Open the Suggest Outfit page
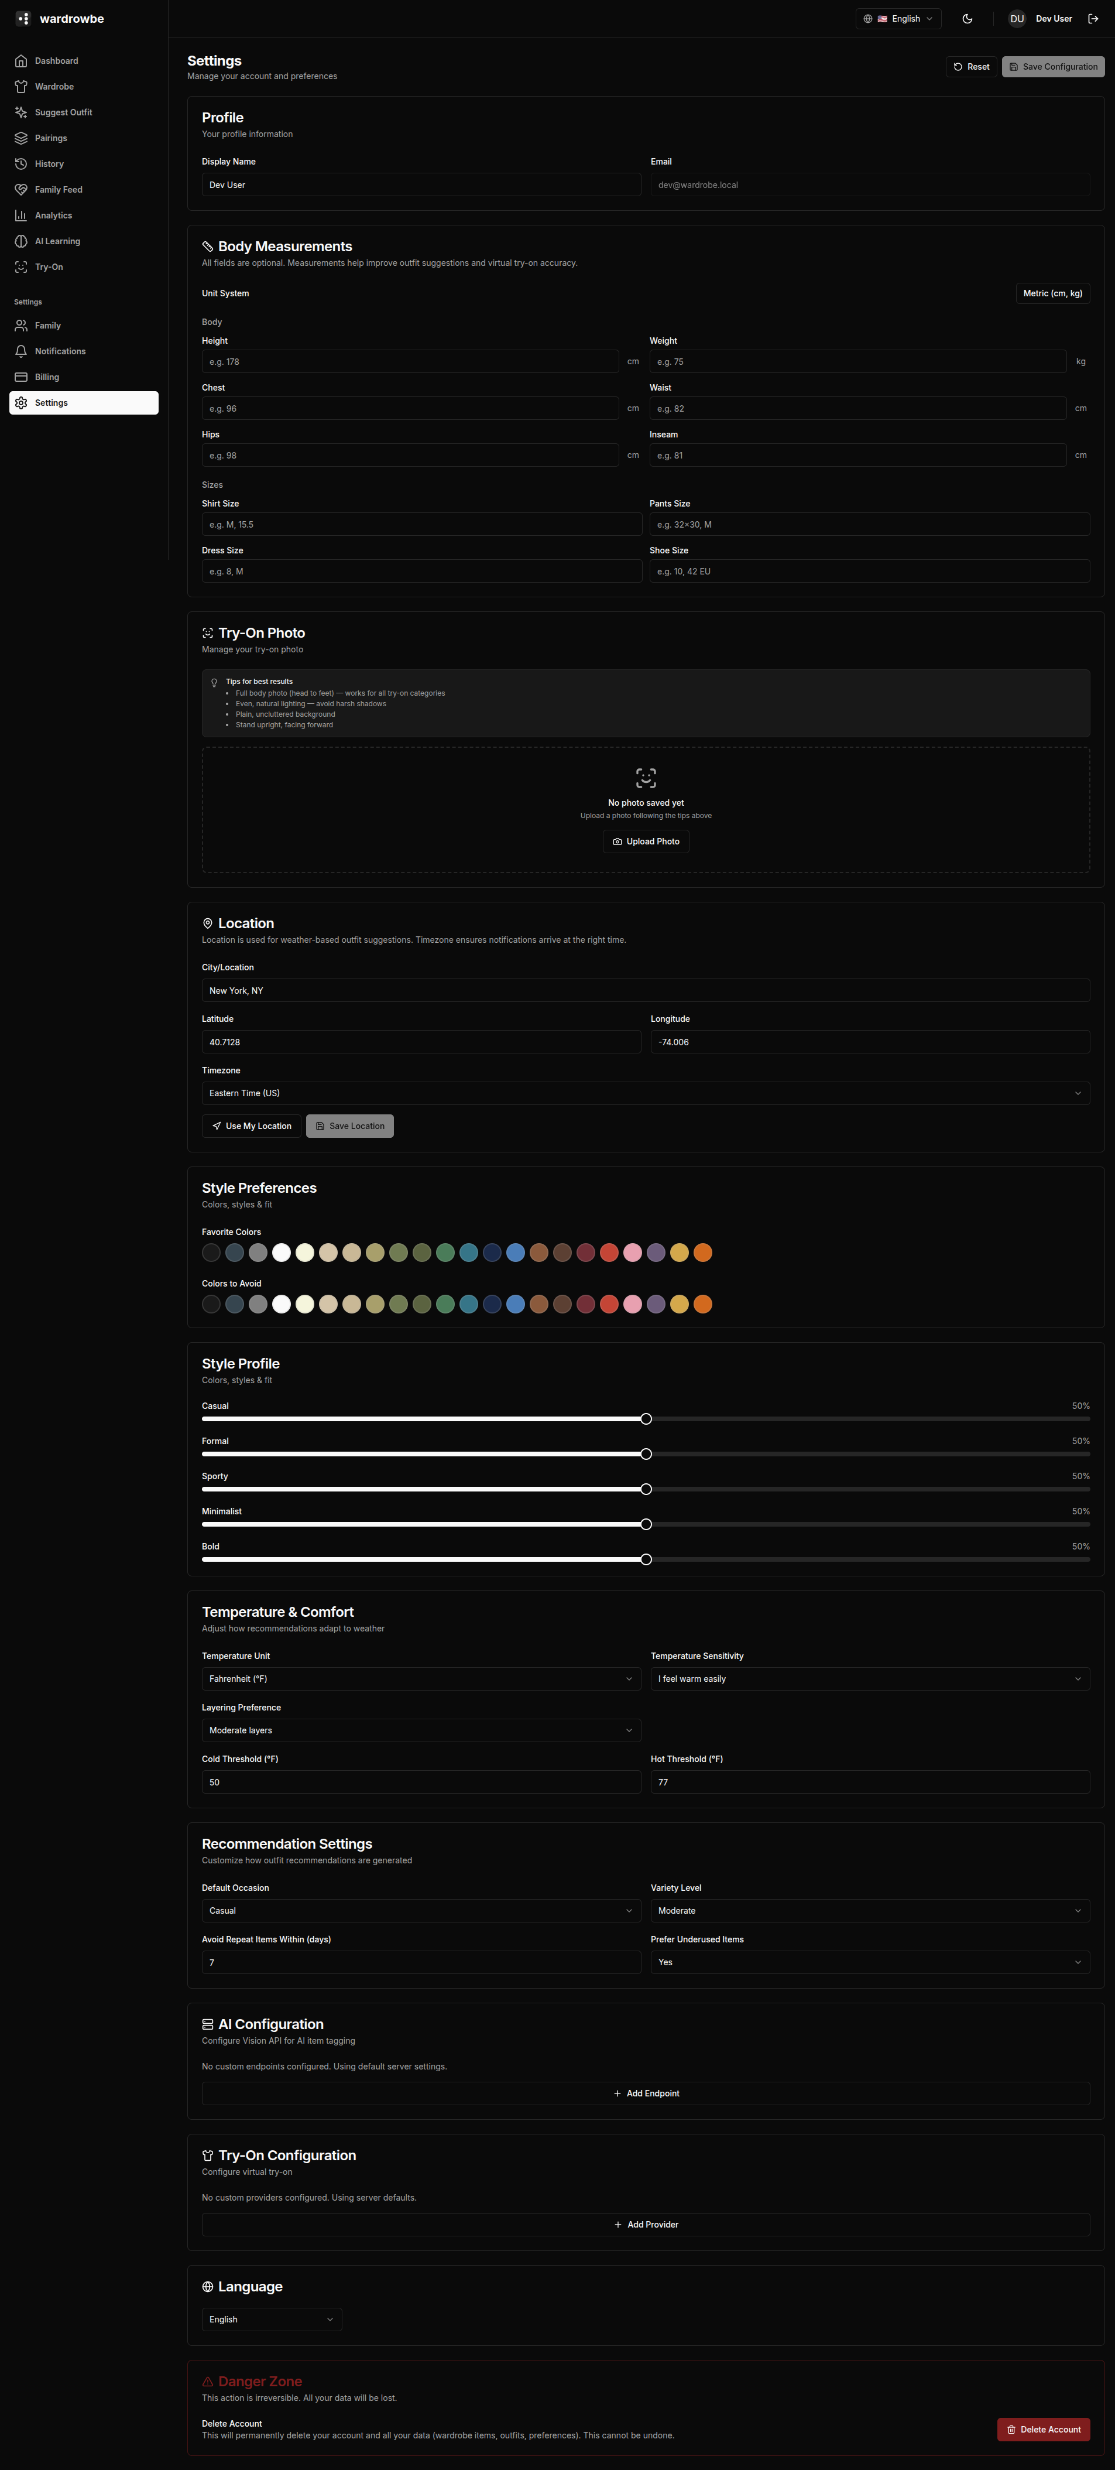Image resolution: width=1115 pixels, height=2470 pixels. click(62, 112)
